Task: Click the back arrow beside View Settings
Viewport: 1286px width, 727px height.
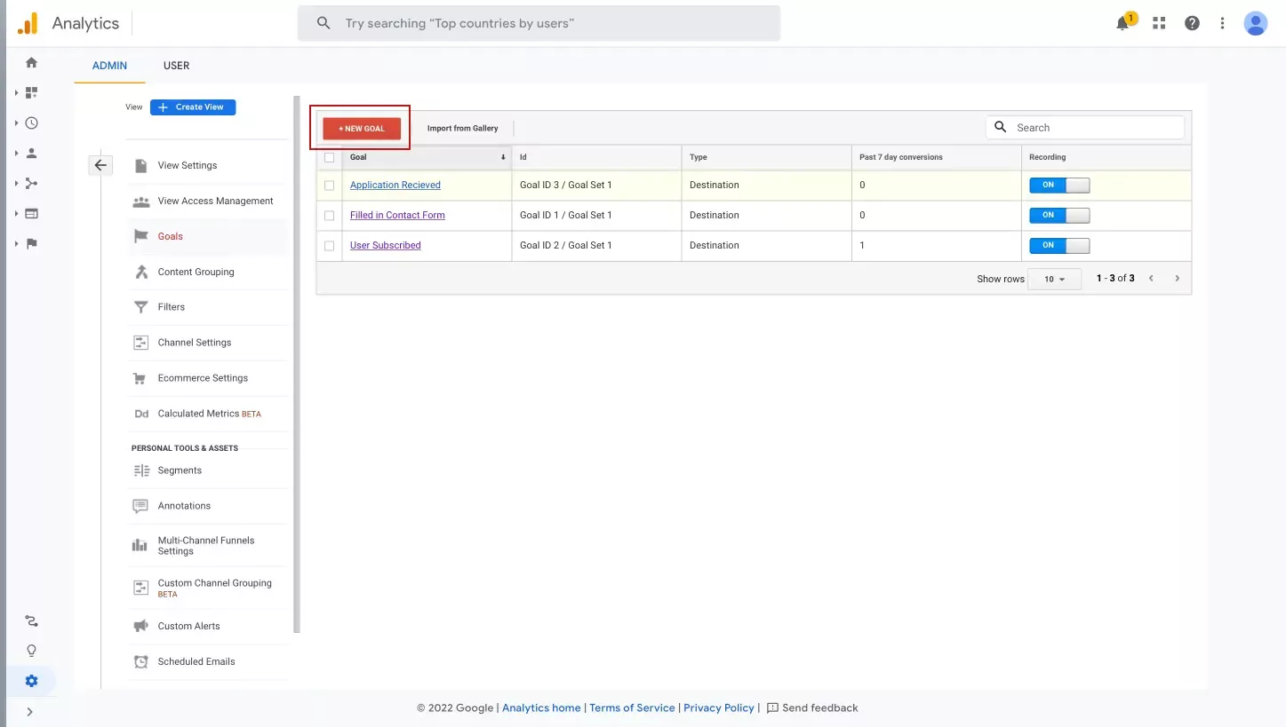Action: [100, 165]
